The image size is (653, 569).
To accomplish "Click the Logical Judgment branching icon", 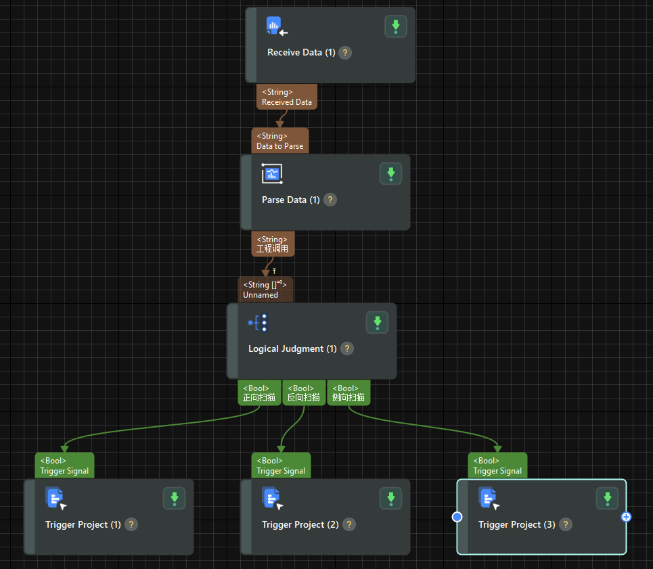I will tap(258, 323).
